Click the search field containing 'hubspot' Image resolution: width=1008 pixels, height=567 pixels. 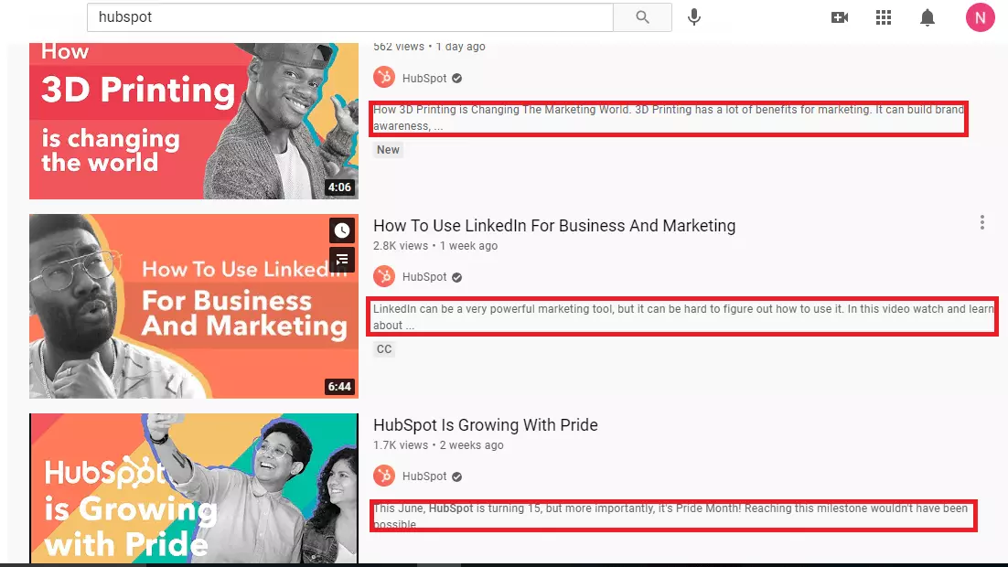[x=349, y=17]
